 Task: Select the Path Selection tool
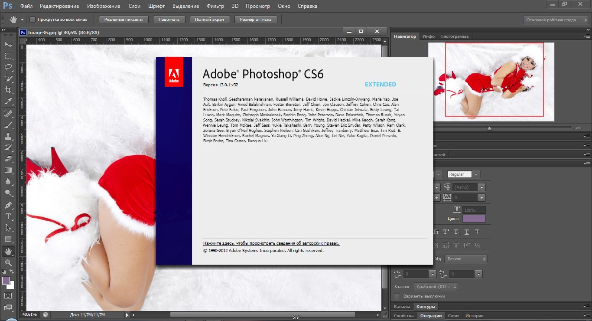click(8, 227)
